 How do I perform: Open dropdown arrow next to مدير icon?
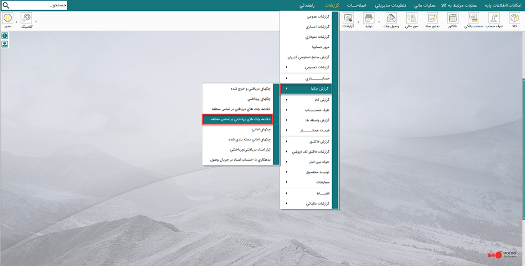pos(16,22)
